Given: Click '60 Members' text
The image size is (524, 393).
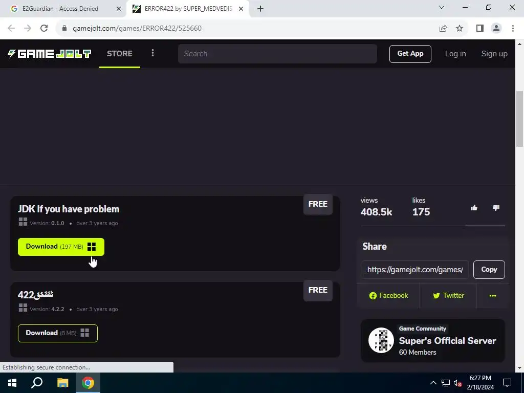Looking at the screenshot, I should point(418,352).
